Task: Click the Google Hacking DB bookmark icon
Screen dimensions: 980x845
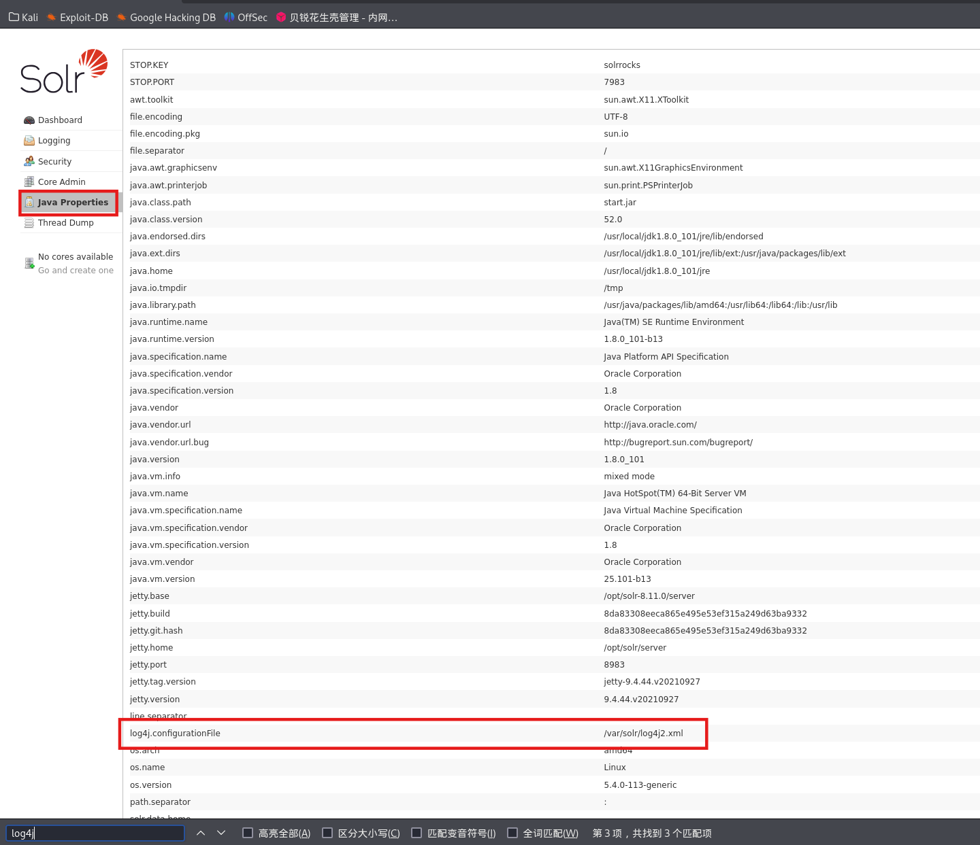Action: click(121, 17)
